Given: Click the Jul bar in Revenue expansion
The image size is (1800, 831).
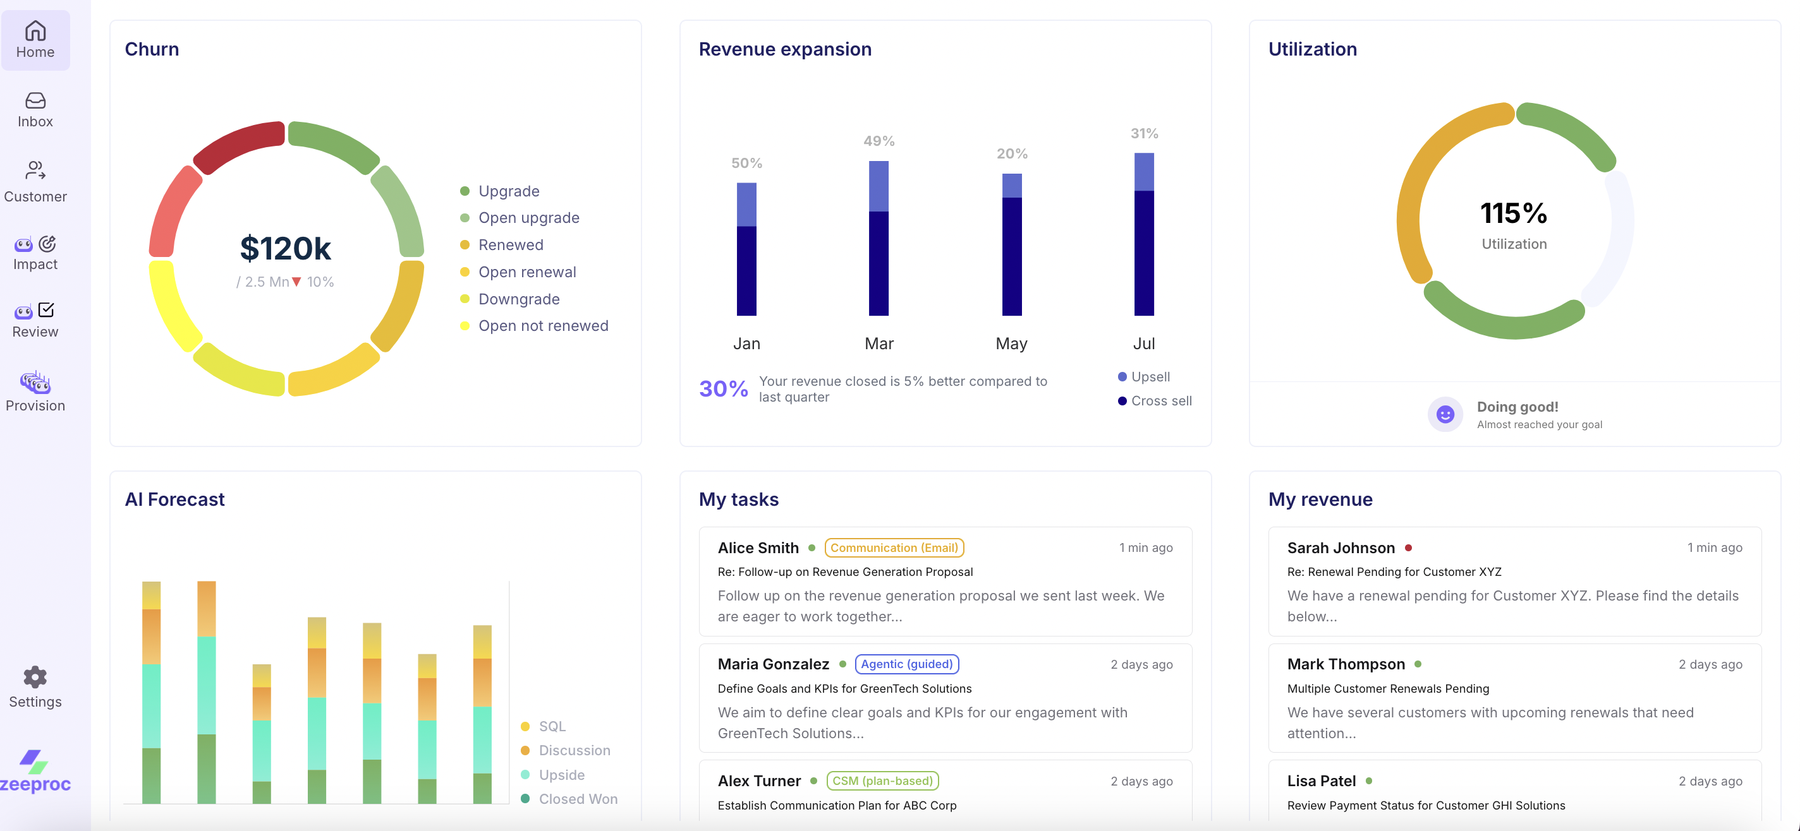Looking at the screenshot, I should click(x=1143, y=234).
